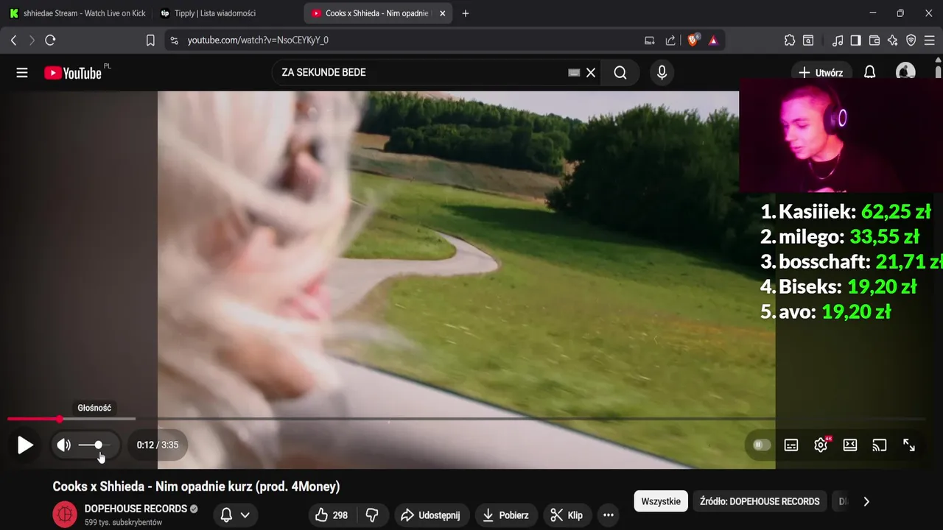This screenshot has width=943, height=530.
Task: Go to YouTube home via logo
Action: pyautogui.click(x=72, y=73)
